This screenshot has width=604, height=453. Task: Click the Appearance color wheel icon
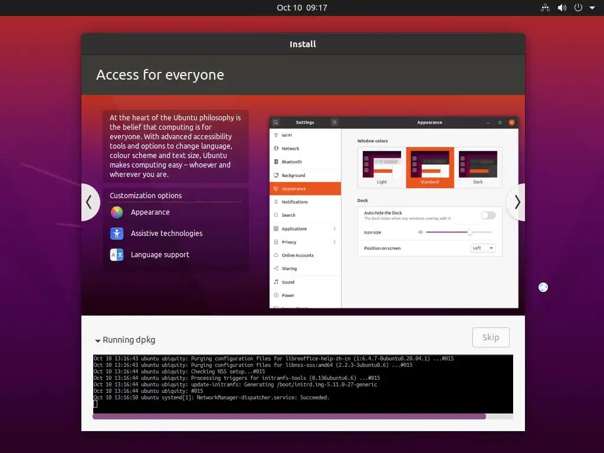point(117,212)
